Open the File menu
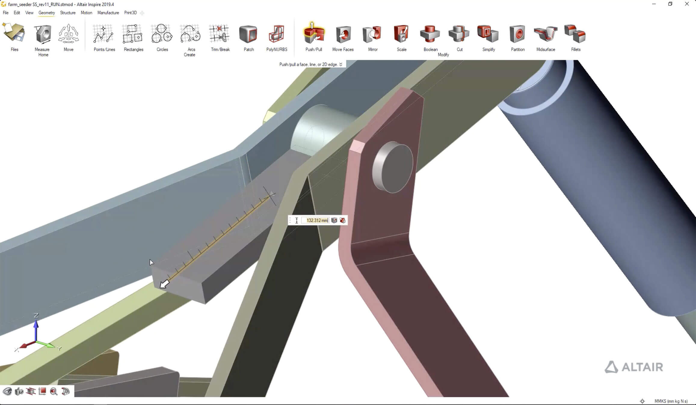This screenshot has height=405, width=696. click(x=6, y=13)
